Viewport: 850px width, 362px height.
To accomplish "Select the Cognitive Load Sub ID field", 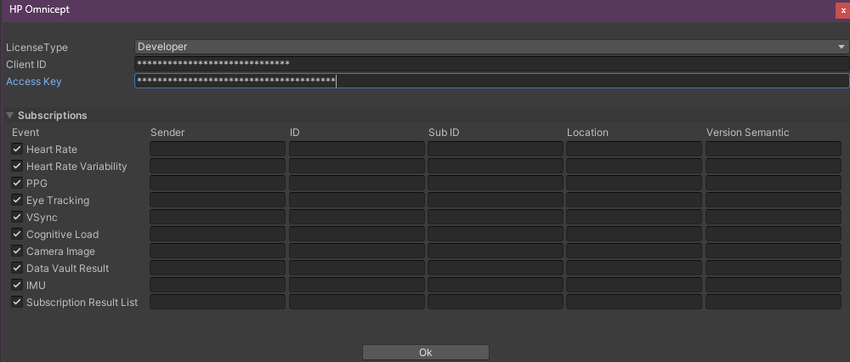I will coord(495,235).
